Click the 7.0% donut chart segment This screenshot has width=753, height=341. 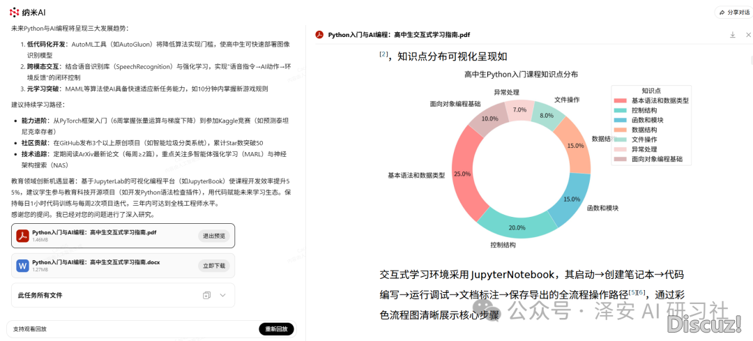point(520,109)
